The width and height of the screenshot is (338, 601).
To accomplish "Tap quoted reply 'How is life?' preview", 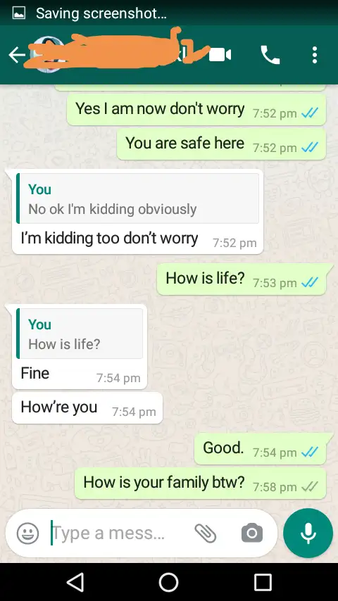I will click(x=80, y=334).
